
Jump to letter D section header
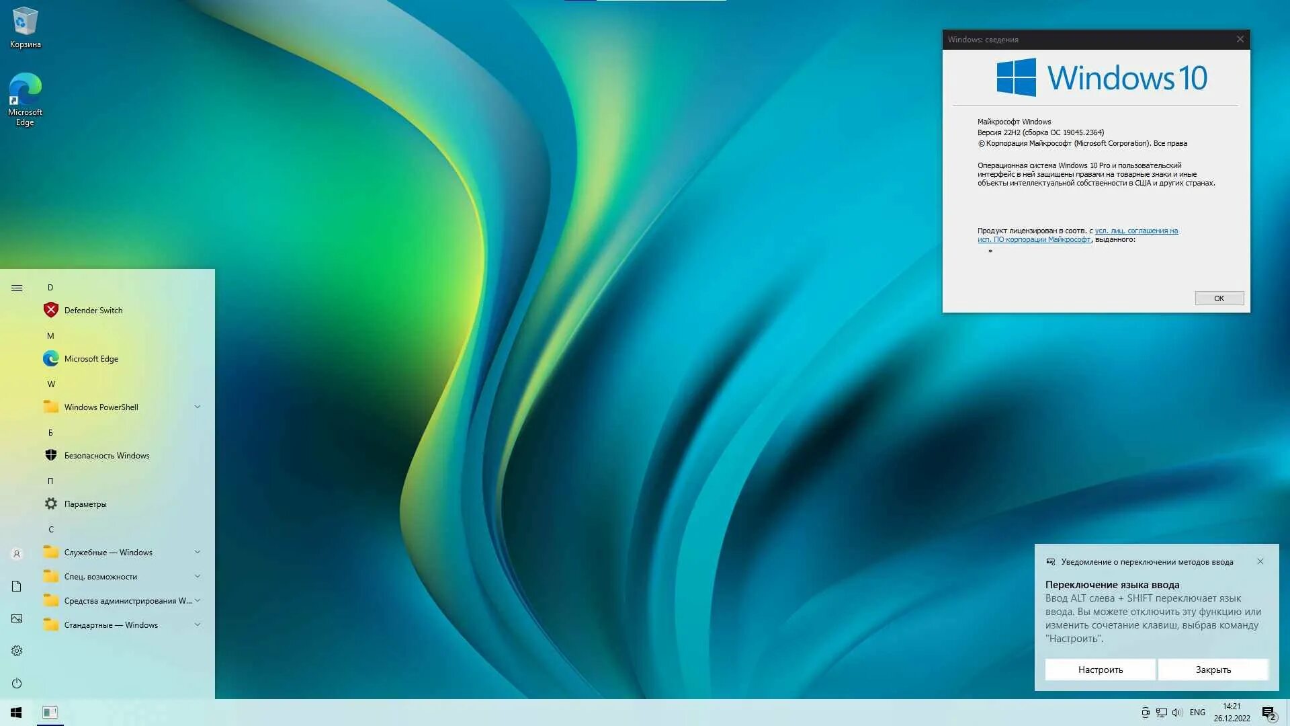(x=50, y=288)
